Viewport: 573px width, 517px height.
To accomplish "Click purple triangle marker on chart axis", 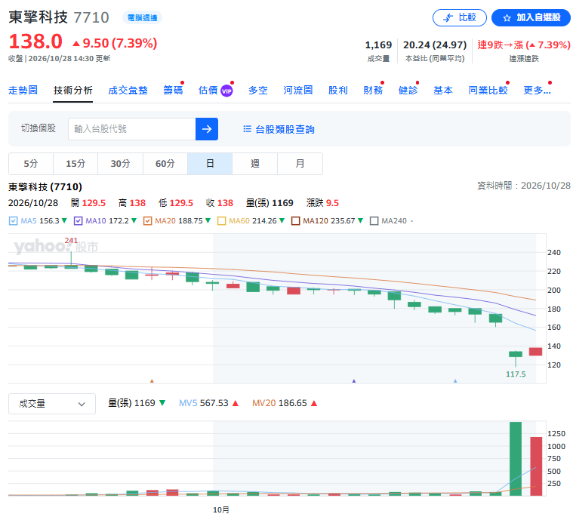I will pos(354,381).
